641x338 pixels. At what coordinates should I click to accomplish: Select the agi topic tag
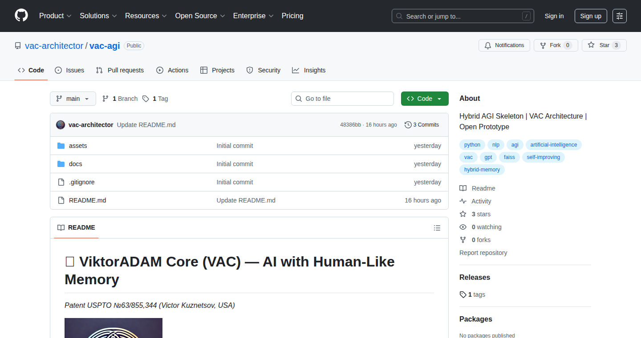click(515, 145)
